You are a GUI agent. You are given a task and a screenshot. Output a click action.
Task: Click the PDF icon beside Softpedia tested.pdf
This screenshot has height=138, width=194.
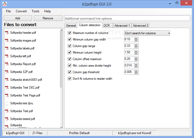coord(7,119)
